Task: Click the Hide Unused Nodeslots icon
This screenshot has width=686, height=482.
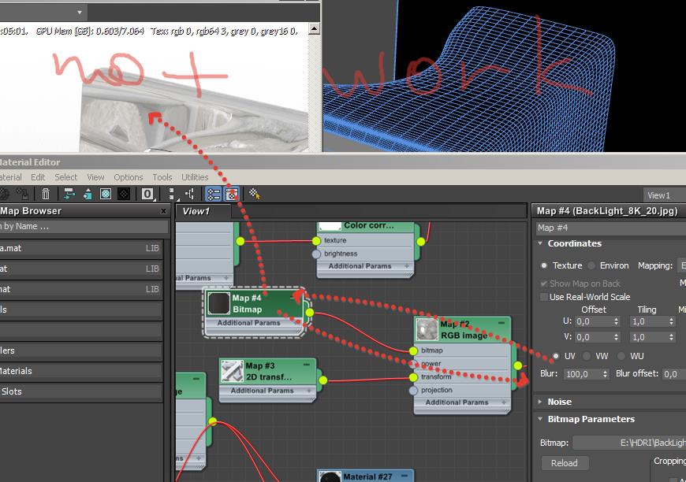Action: 88,194
